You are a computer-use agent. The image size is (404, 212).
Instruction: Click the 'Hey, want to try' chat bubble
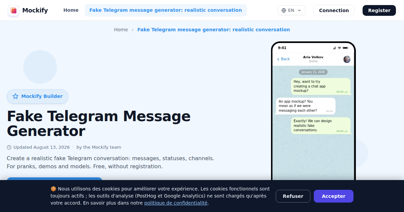click(x=321, y=86)
